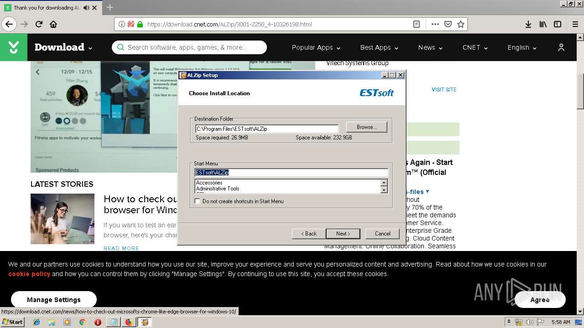Screen dimensions: 584x328
Task: Enable Do not create shortcuts in Start Menu
Action: coord(198,201)
